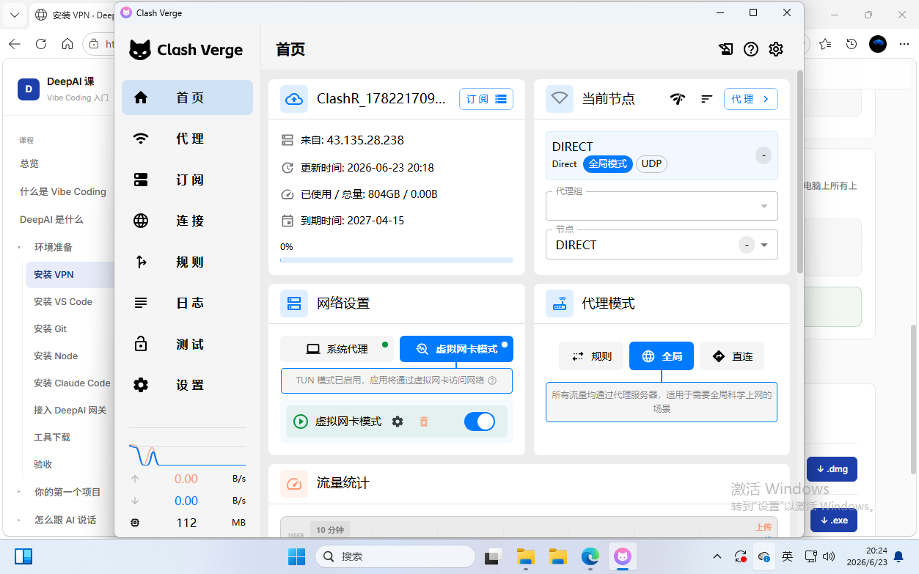The image size is (919, 574).
Task: Select 规则 proxy mode
Action: point(591,356)
